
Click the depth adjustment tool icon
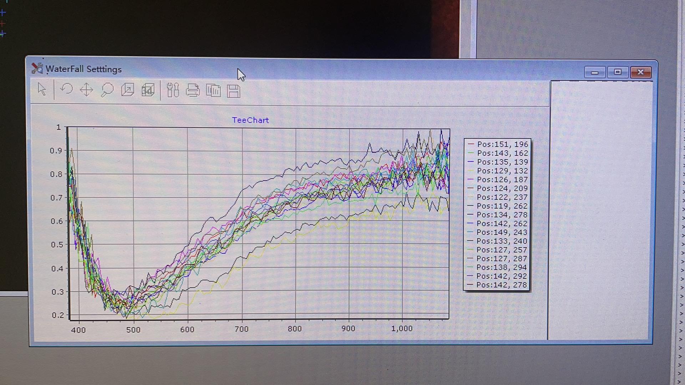[x=127, y=90]
